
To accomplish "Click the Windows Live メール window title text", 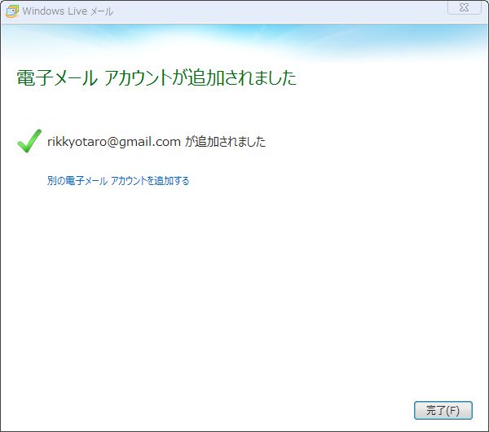I will click(68, 11).
